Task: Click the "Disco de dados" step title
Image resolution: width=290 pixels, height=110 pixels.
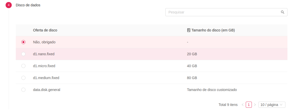Action: (28, 5)
